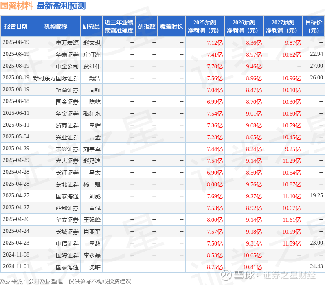Click the 野村东方国际证券 institution cell
The width and height of the screenshot is (325, 285).
[x=56, y=78]
